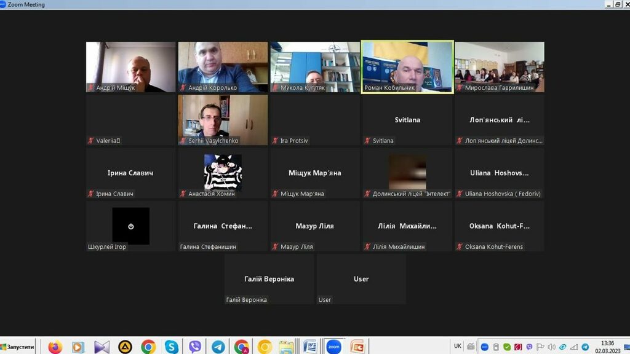
Task: Open the Viber taskbar icon
Action: click(195, 347)
